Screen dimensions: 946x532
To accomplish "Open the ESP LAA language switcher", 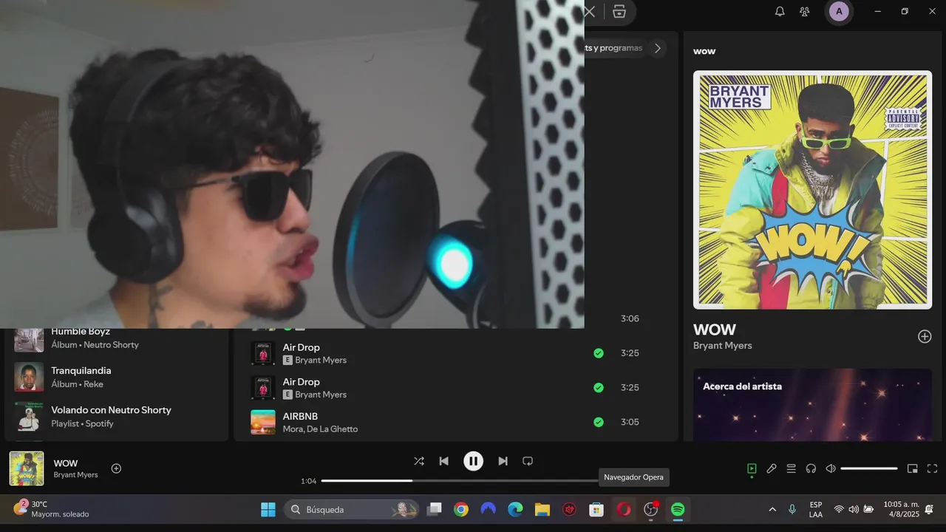I will [816, 509].
